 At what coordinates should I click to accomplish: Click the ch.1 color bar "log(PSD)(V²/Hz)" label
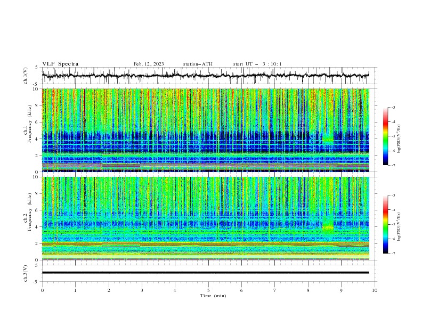pos(399,139)
